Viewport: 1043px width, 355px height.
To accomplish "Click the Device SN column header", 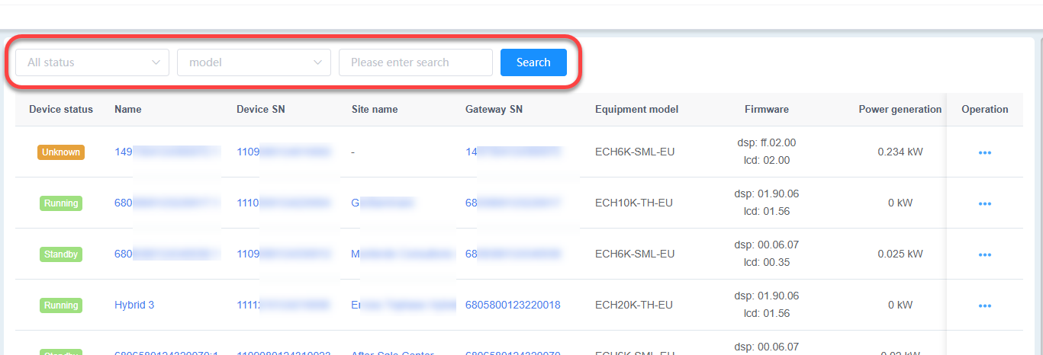I will (261, 109).
